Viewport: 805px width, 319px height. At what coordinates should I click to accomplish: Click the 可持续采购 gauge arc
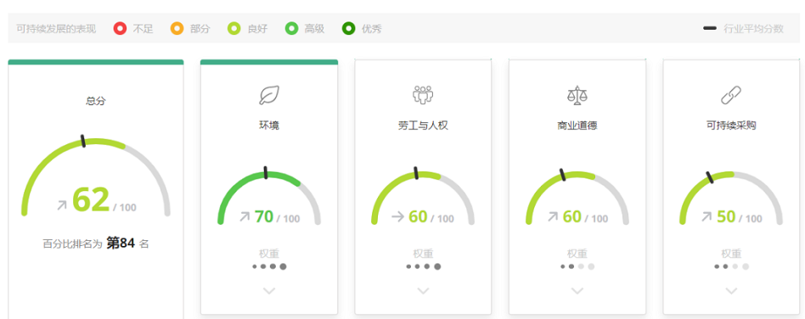pyautogui.click(x=731, y=198)
